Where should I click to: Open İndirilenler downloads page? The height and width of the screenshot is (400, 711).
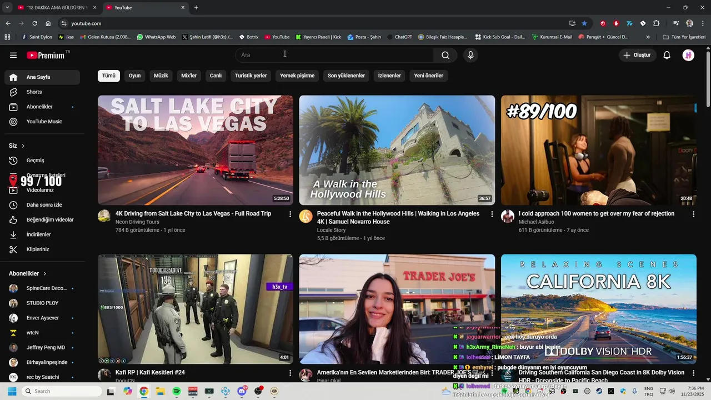[x=42, y=234]
